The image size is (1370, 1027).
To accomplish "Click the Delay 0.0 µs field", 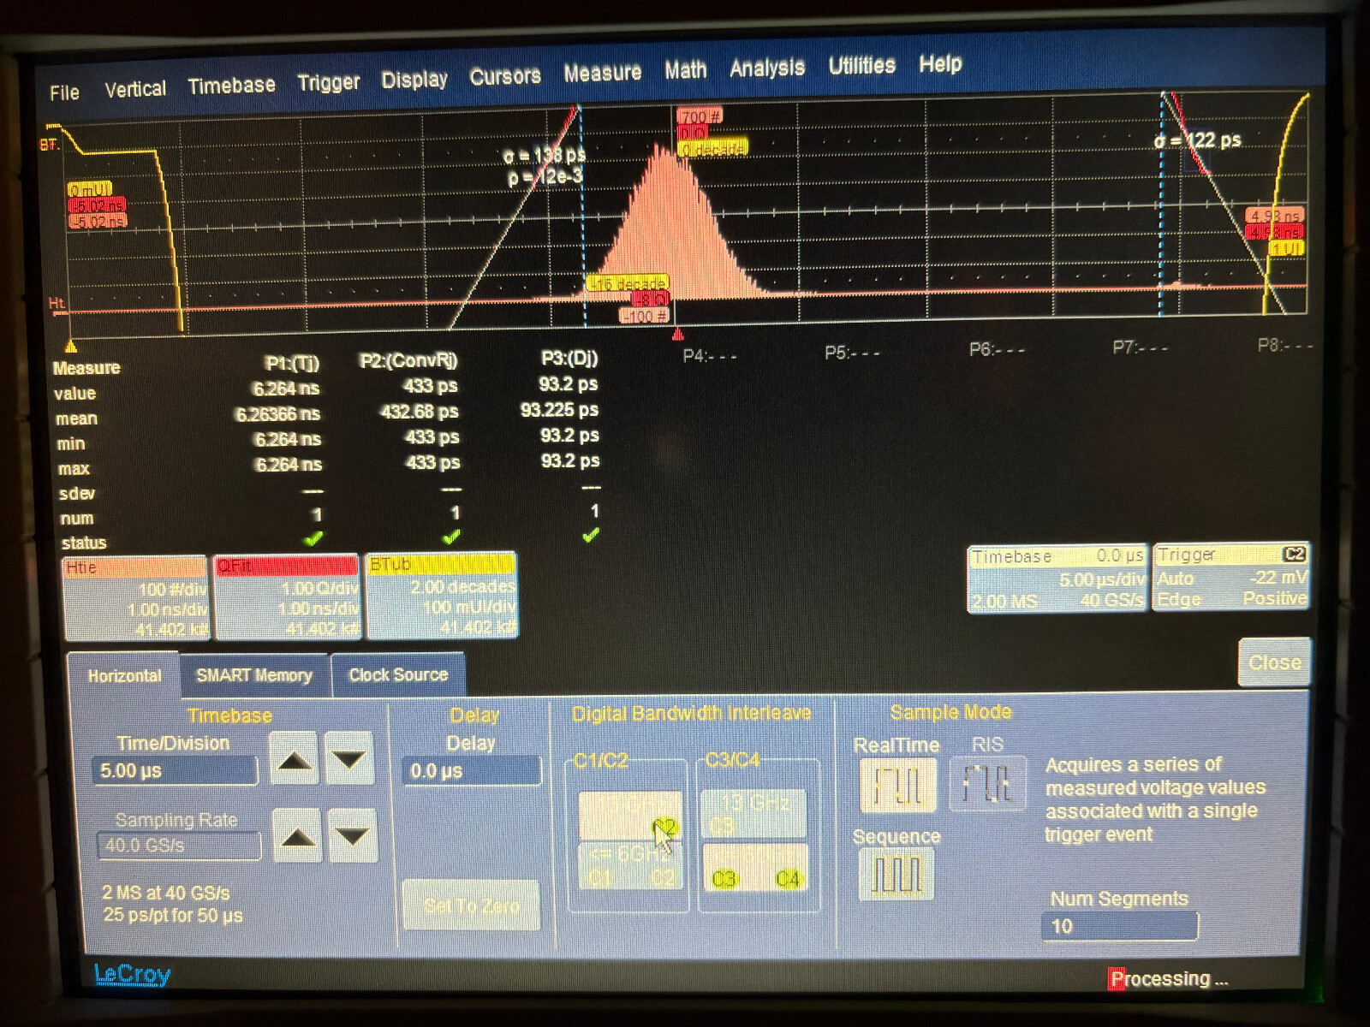I will point(472,770).
